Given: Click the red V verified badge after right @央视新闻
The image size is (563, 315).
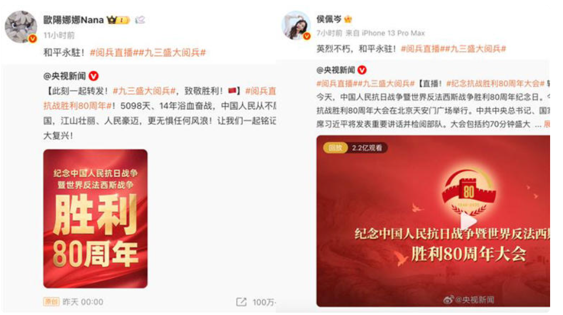Looking at the screenshot, I should (x=362, y=70).
